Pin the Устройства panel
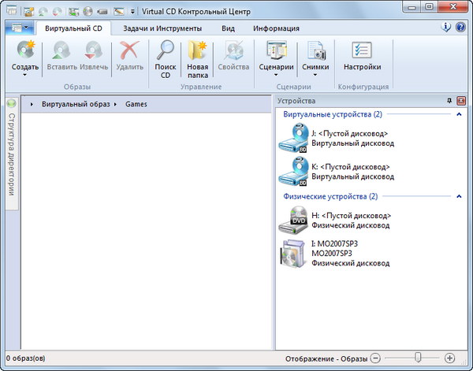 pyautogui.click(x=450, y=102)
